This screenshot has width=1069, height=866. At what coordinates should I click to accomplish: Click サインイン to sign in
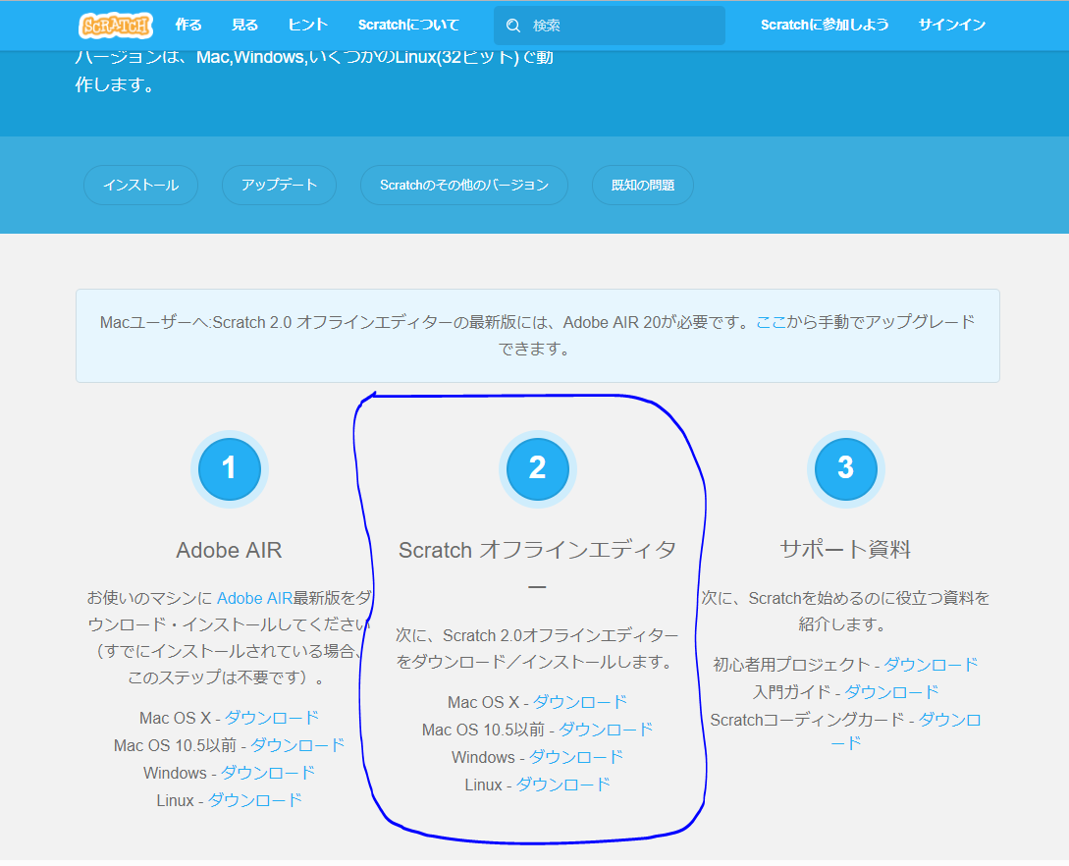[952, 26]
